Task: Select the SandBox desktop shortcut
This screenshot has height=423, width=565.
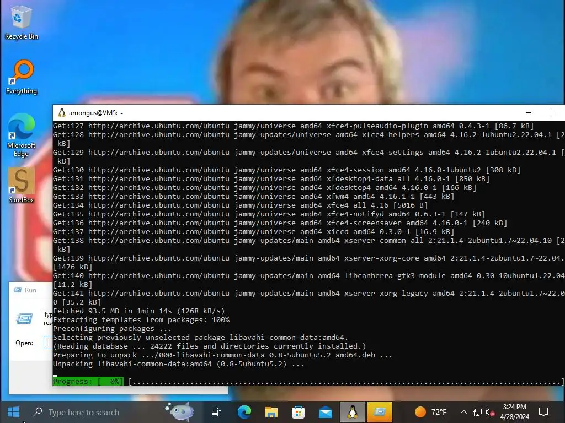Action: click(22, 186)
